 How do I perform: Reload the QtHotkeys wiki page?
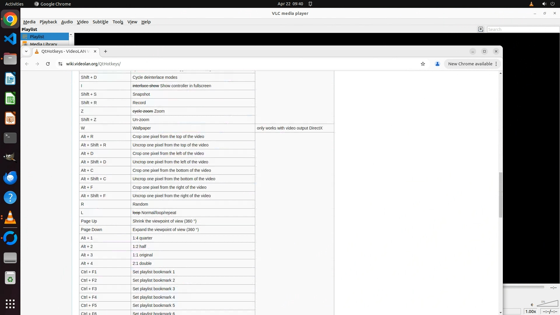(48, 64)
